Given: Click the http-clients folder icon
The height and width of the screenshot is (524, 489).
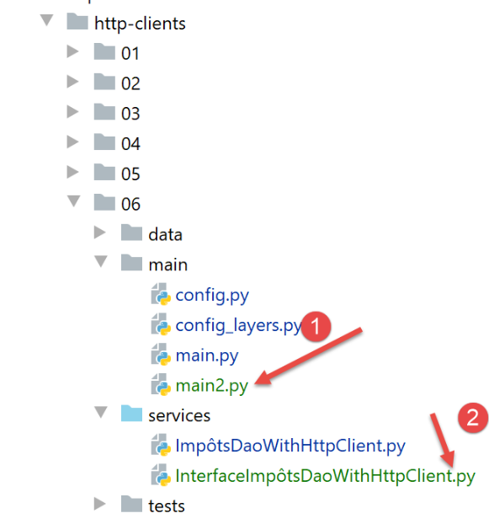Looking at the screenshot, I should pos(77,21).
